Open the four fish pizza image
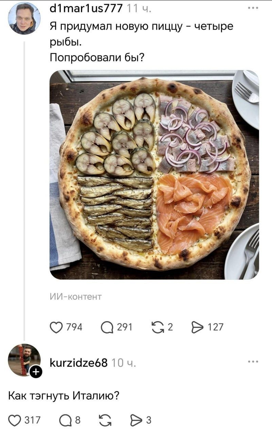The height and width of the screenshot is (437, 272). pyautogui.click(x=154, y=175)
